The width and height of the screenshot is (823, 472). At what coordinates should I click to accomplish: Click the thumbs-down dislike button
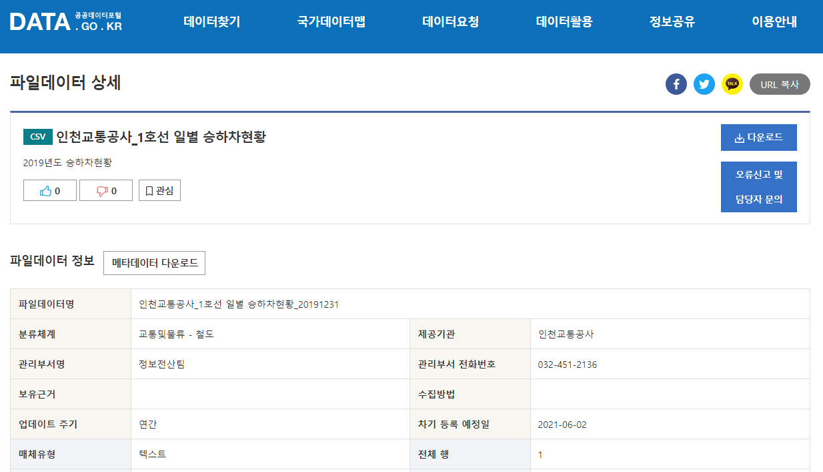106,190
